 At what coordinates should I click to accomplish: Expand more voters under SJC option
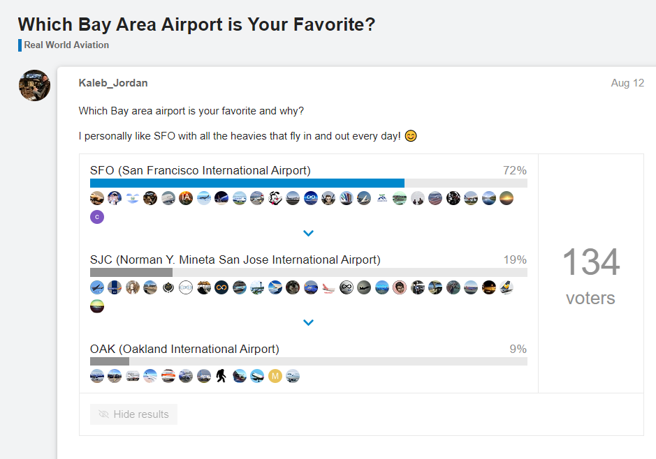[309, 323]
